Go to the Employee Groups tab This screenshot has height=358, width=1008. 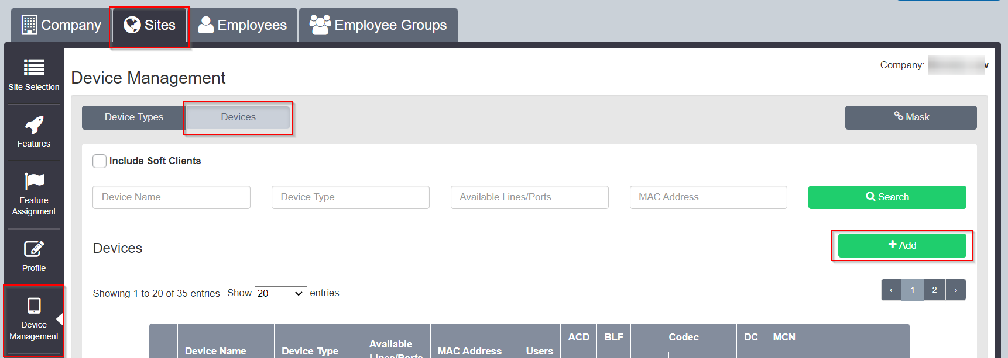(x=378, y=25)
